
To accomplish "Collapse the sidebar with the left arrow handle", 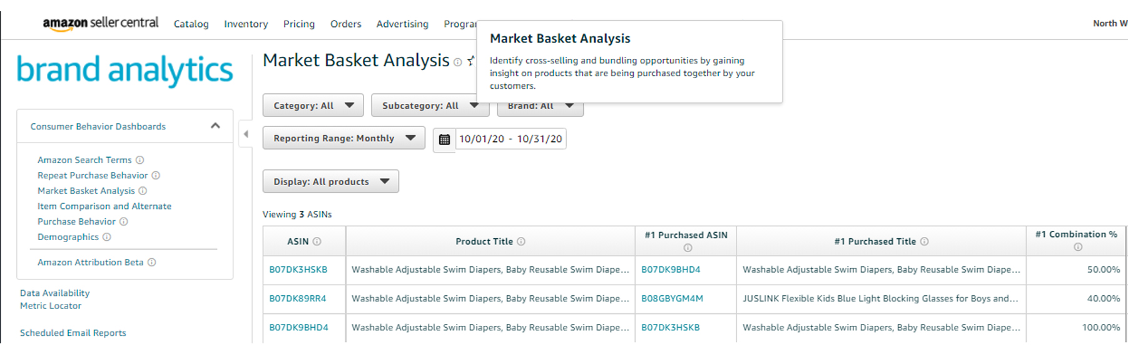I will pyautogui.click(x=246, y=134).
